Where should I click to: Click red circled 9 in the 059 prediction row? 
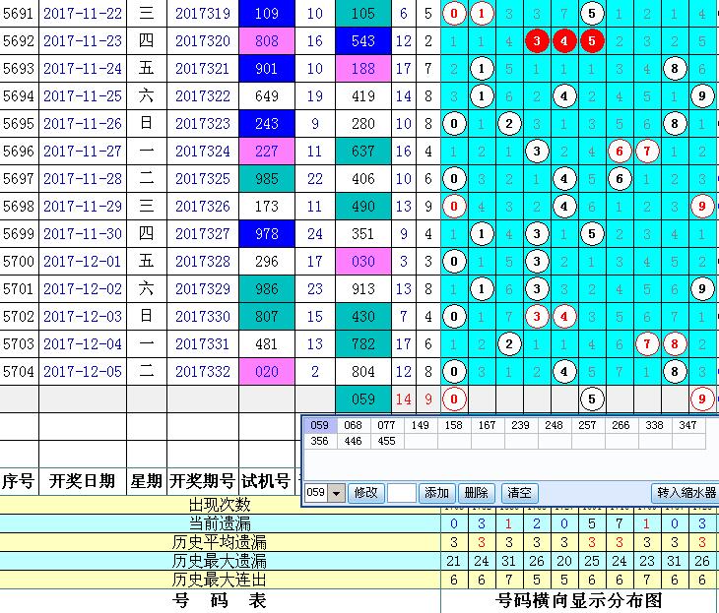pos(699,399)
